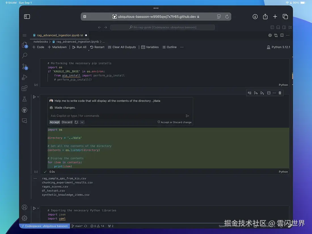Open more cell actions menu
This screenshot has width=312, height=234.
coord(274,93)
